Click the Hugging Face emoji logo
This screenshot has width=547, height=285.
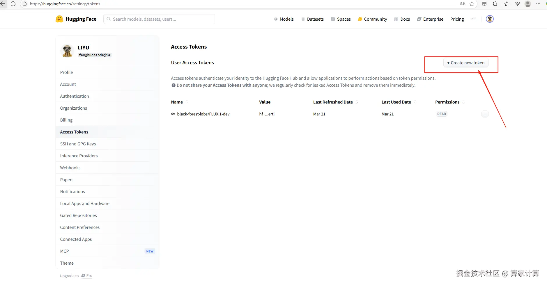click(59, 19)
